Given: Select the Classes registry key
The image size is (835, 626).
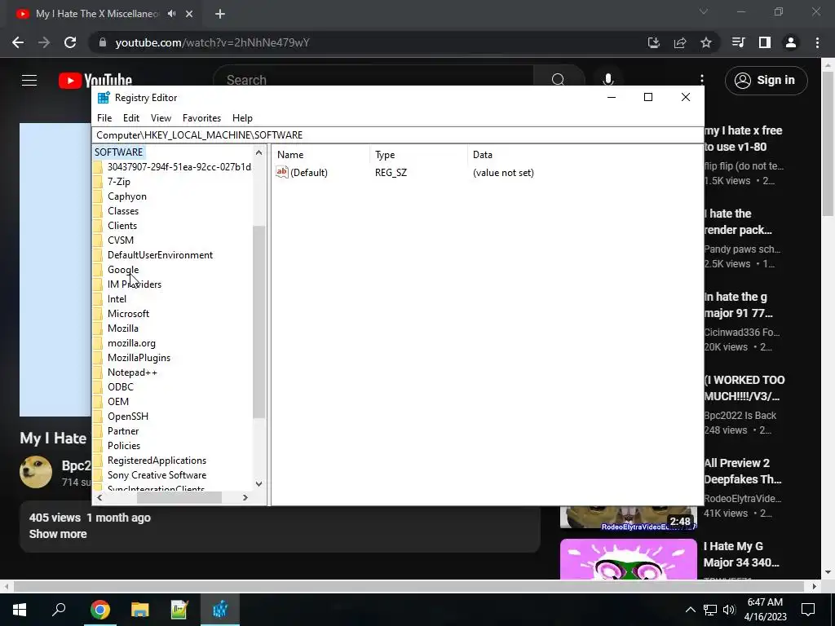Looking at the screenshot, I should click(123, 211).
